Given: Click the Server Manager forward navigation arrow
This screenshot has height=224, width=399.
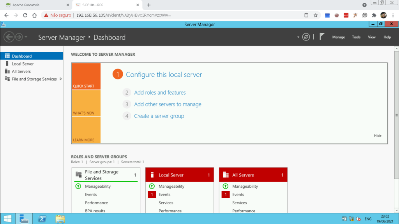Looking at the screenshot, I should pos(19,37).
